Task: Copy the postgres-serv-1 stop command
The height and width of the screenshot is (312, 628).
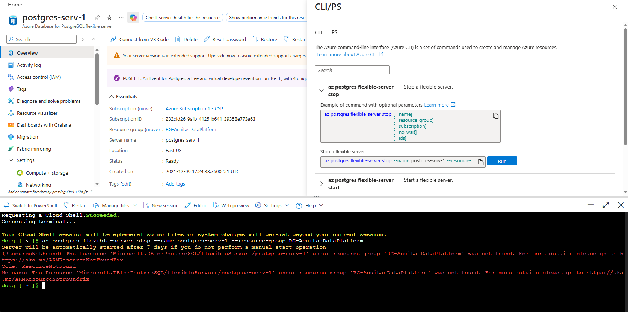Action: point(481,162)
